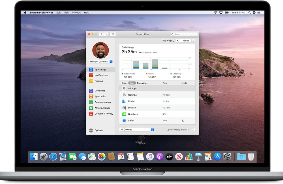Open the Apple menu

click(25, 12)
